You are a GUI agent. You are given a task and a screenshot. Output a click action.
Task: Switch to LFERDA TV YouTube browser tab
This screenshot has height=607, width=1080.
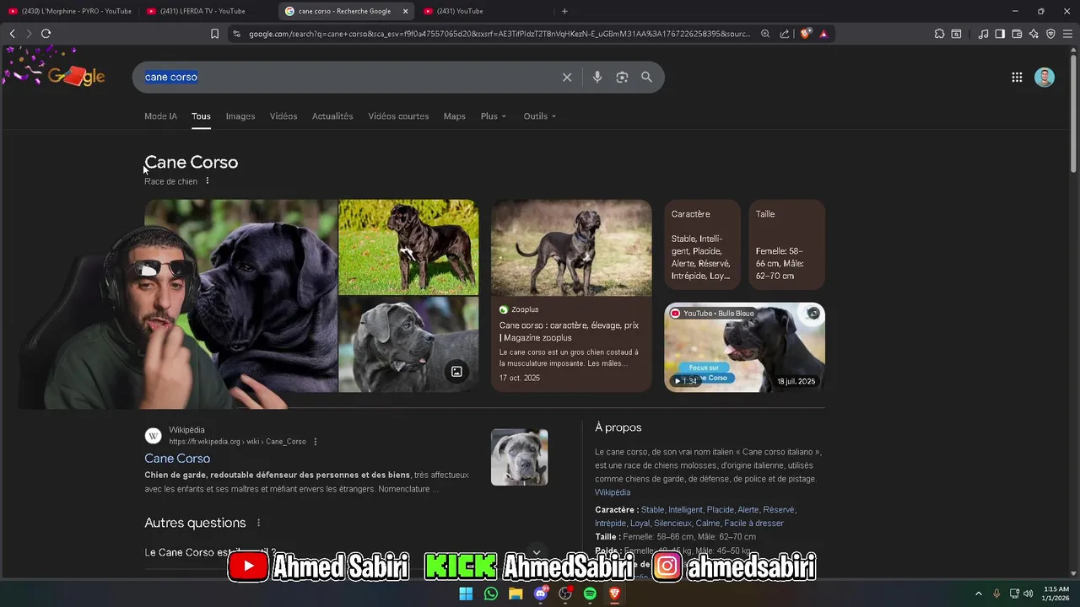click(207, 11)
